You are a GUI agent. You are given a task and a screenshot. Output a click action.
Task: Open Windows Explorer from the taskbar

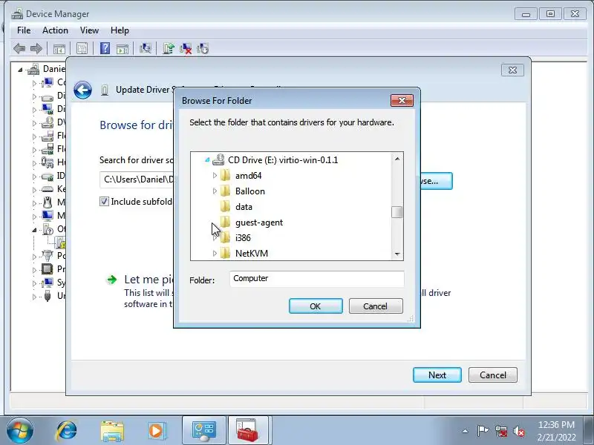point(112,432)
